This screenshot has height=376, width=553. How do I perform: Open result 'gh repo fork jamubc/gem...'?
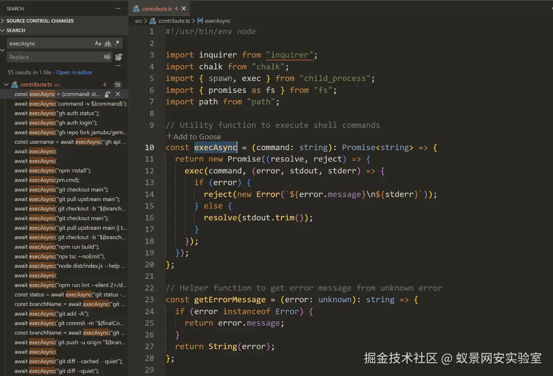point(71,132)
